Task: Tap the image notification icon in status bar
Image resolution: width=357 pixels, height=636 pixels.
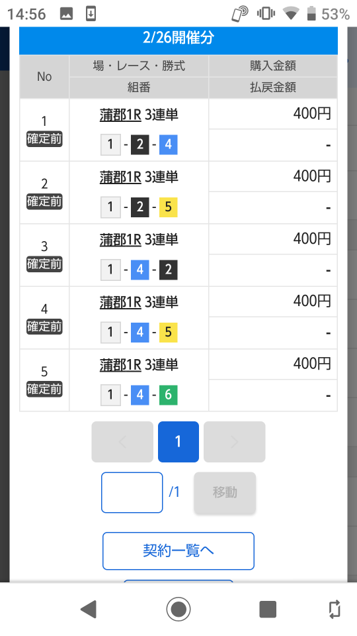Action: tap(66, 14)
